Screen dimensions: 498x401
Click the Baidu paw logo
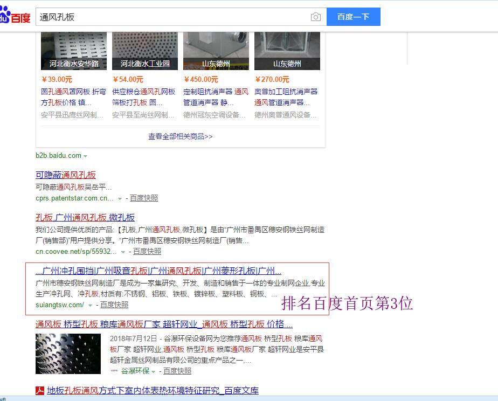[15, 15]
